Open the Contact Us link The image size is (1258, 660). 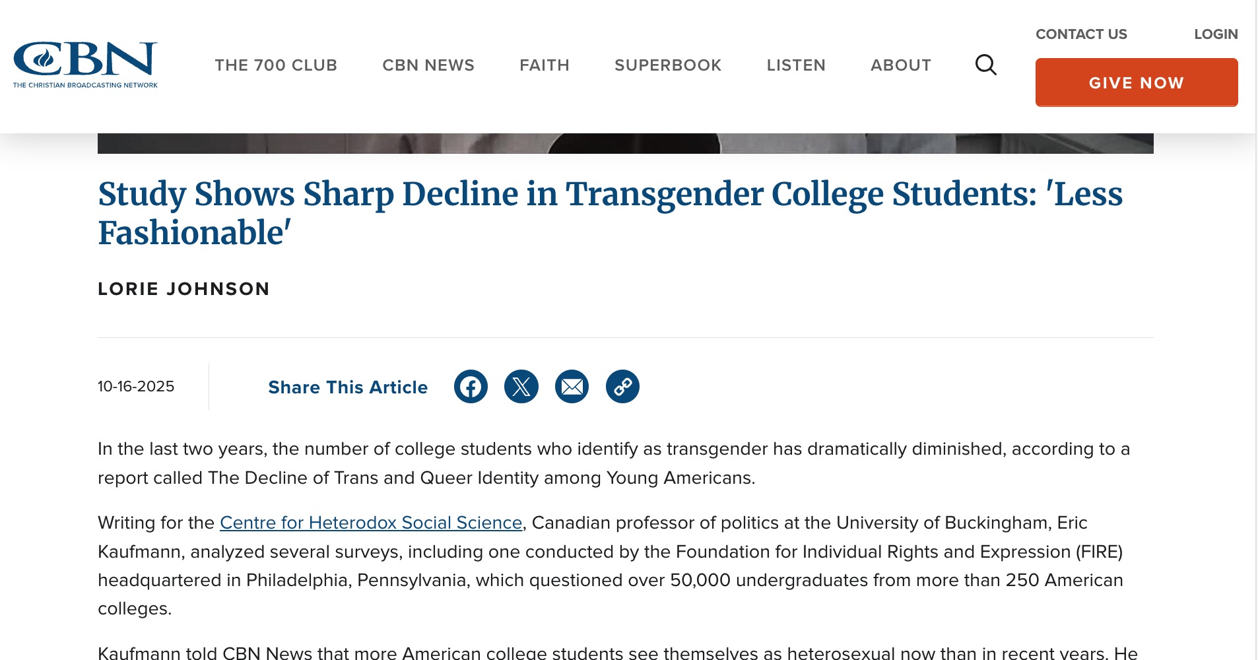1081,34
